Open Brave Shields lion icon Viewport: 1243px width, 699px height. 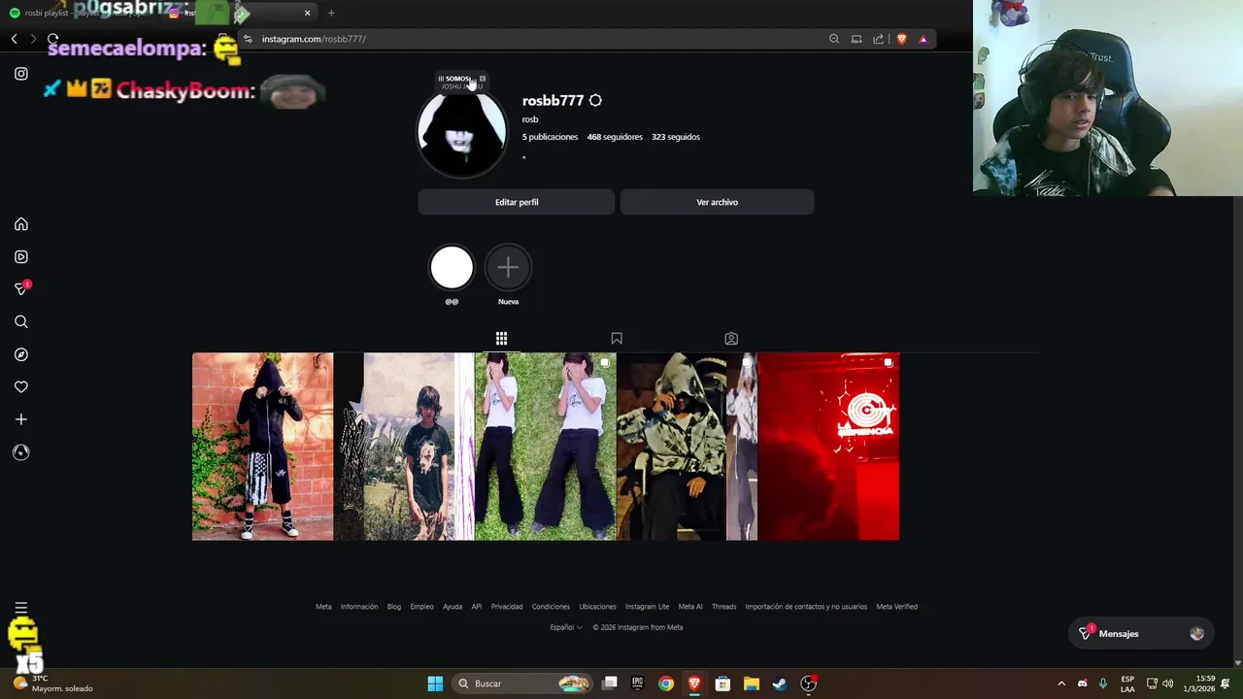[901, 39]
